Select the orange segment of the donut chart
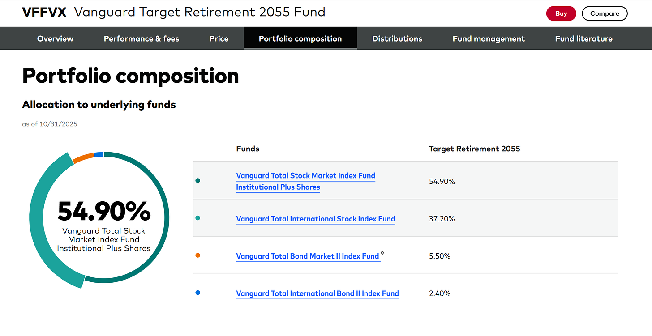The image size is (652, 336). coord(83,158)
